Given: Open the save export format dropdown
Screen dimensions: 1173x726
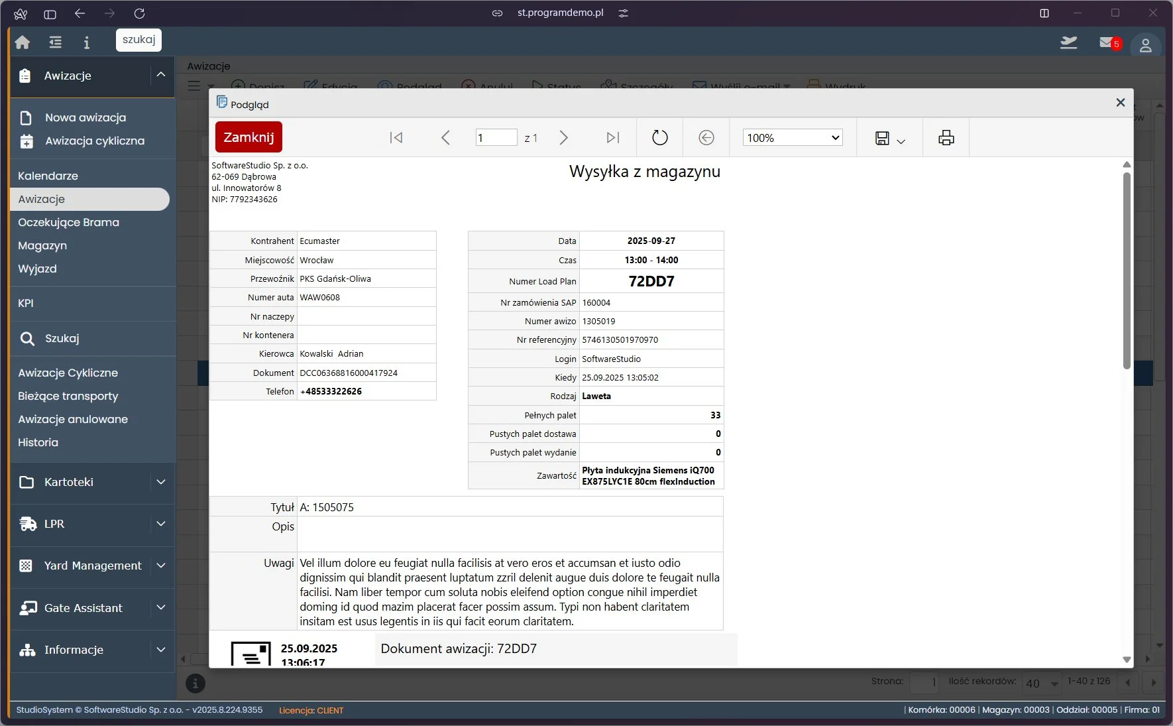Looking at the screenshot, I should 889,139.
